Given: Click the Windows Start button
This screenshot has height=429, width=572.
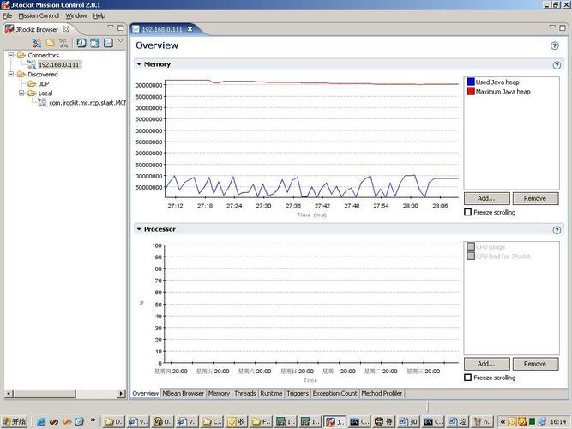Looking at the screenshot, I should (15, 421).
